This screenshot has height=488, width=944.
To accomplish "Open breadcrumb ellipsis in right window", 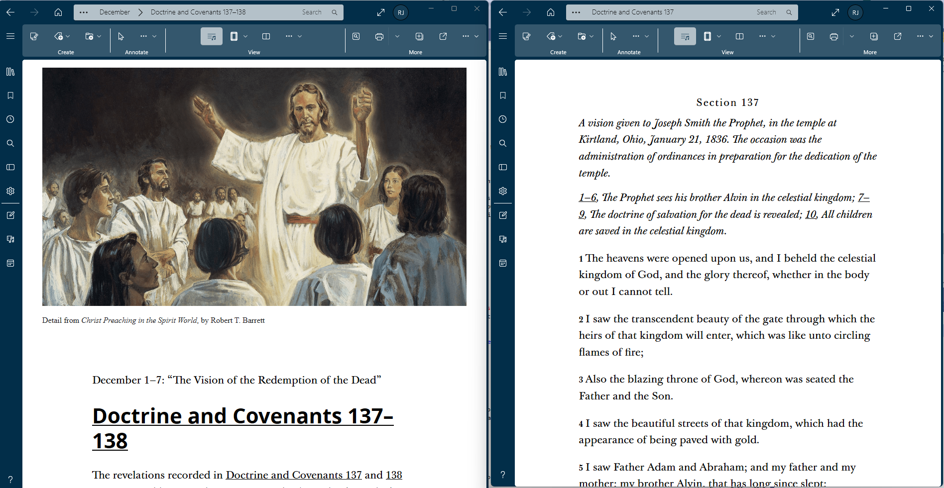I will tap(576, 12).
